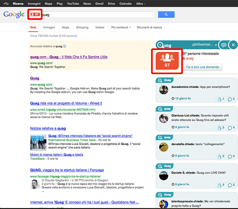Click the result count text 'Circa 736.000 risultati'
This screenshot has height=209, width=238.
pyautogui.click(x=44, y=36)
